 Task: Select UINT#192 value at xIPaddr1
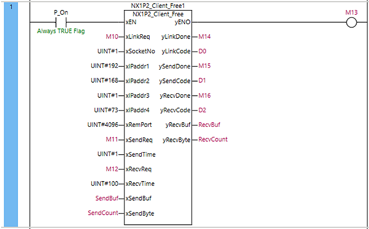pos(104,66)
